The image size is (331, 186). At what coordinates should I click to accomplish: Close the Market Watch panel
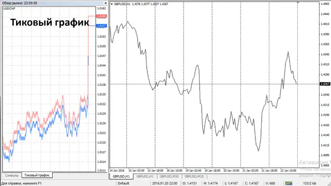106,3
